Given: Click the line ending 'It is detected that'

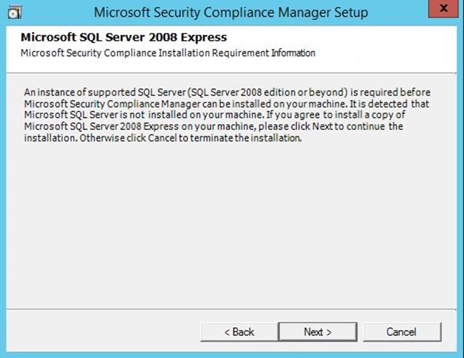Looking at the screenshot, I should pos(227,104).
